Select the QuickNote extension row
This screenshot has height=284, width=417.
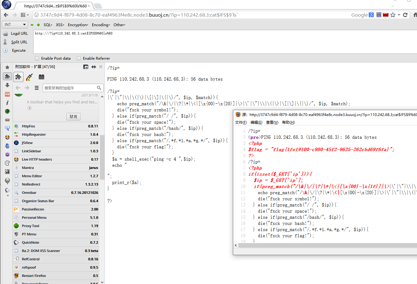coord(56,242)
